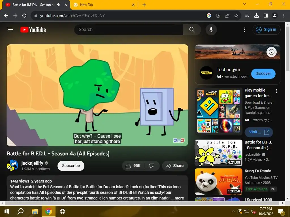Viewport: 290px width, 217px height.
Task: Click the address bar URL
Action: coord(72,16)
